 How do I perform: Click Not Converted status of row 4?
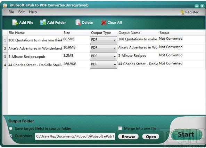[x=171, y=63]
